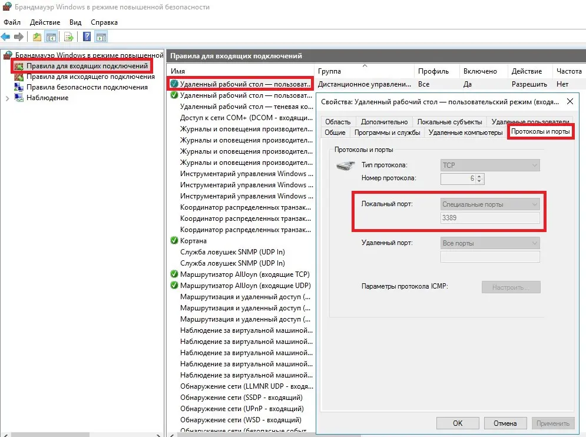Open the Удаленный порт dropdown
The image size is (586, 437).
point(490,243)
